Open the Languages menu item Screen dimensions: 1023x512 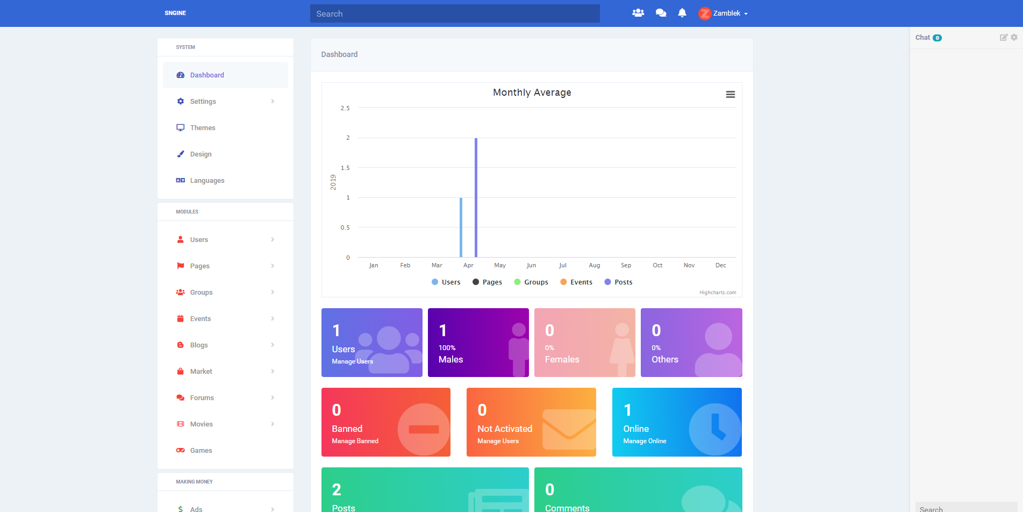[x=225, y=181]
